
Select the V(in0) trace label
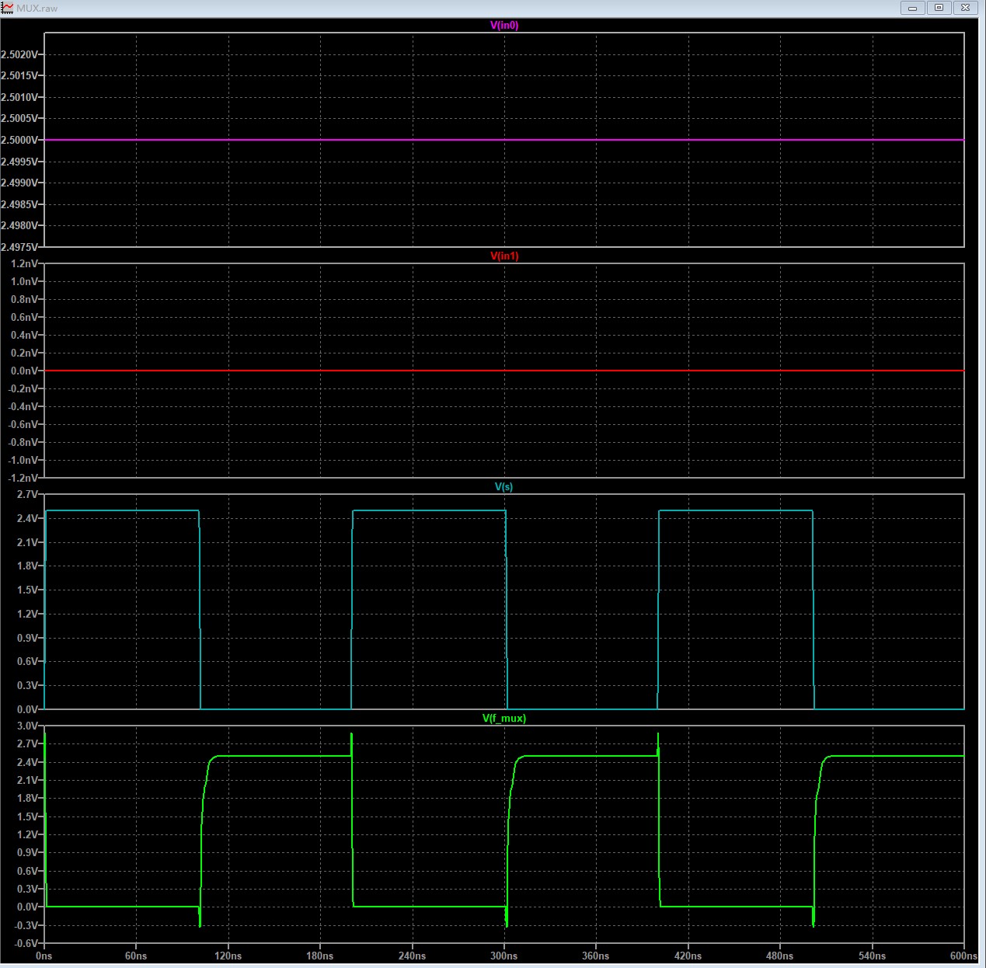(x=503, y=25)
